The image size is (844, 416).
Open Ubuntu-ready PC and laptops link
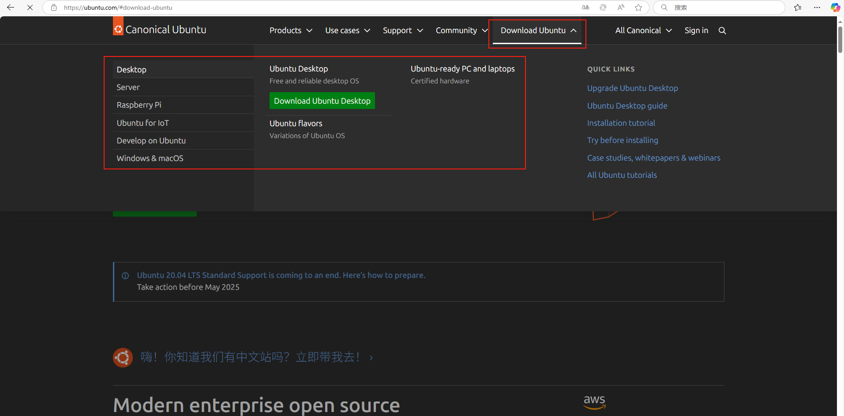[x=463, y=69]
